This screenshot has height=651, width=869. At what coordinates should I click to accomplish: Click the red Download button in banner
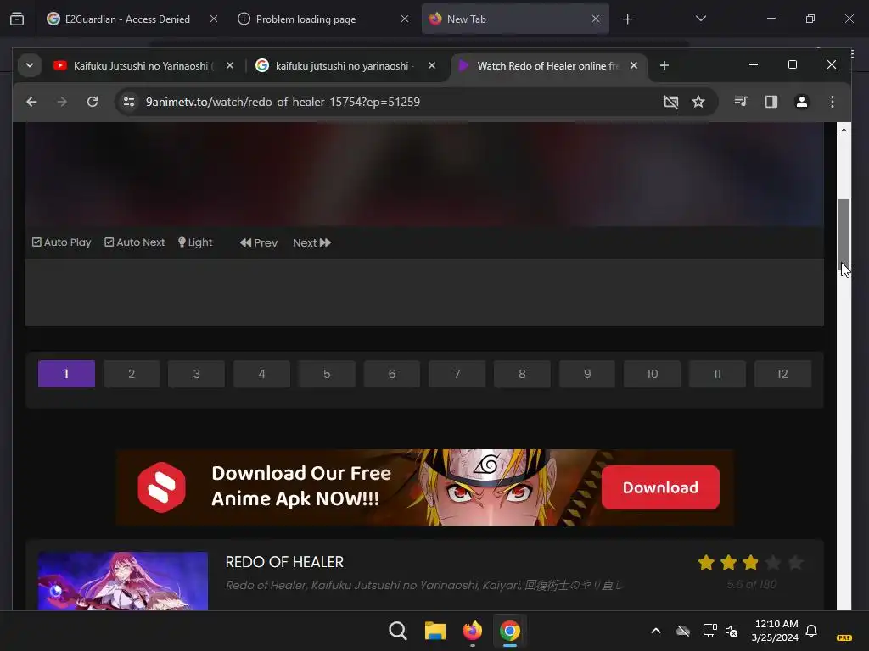pos(660,487)
